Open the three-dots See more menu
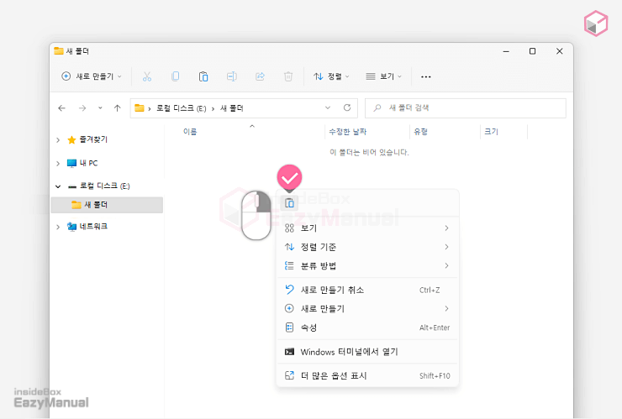 point(425,76)
